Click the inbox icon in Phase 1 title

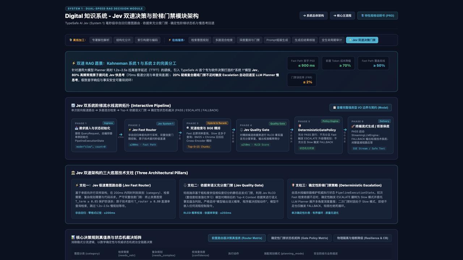pyautogui.click(x=77, y=128)
